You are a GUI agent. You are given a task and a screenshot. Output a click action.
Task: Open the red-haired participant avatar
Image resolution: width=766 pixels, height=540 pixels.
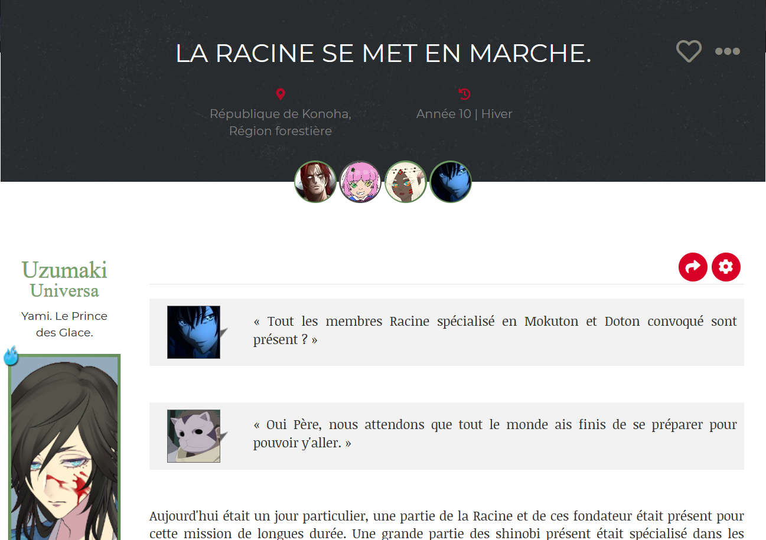tap(315, 182)
